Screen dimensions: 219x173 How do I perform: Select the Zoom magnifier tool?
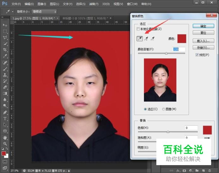tap(5, 143)
